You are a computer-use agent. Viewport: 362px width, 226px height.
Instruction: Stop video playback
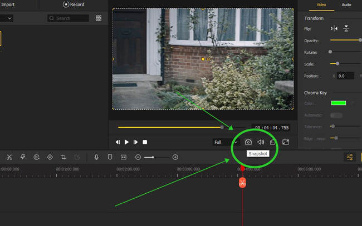click(x=145, y=142)
